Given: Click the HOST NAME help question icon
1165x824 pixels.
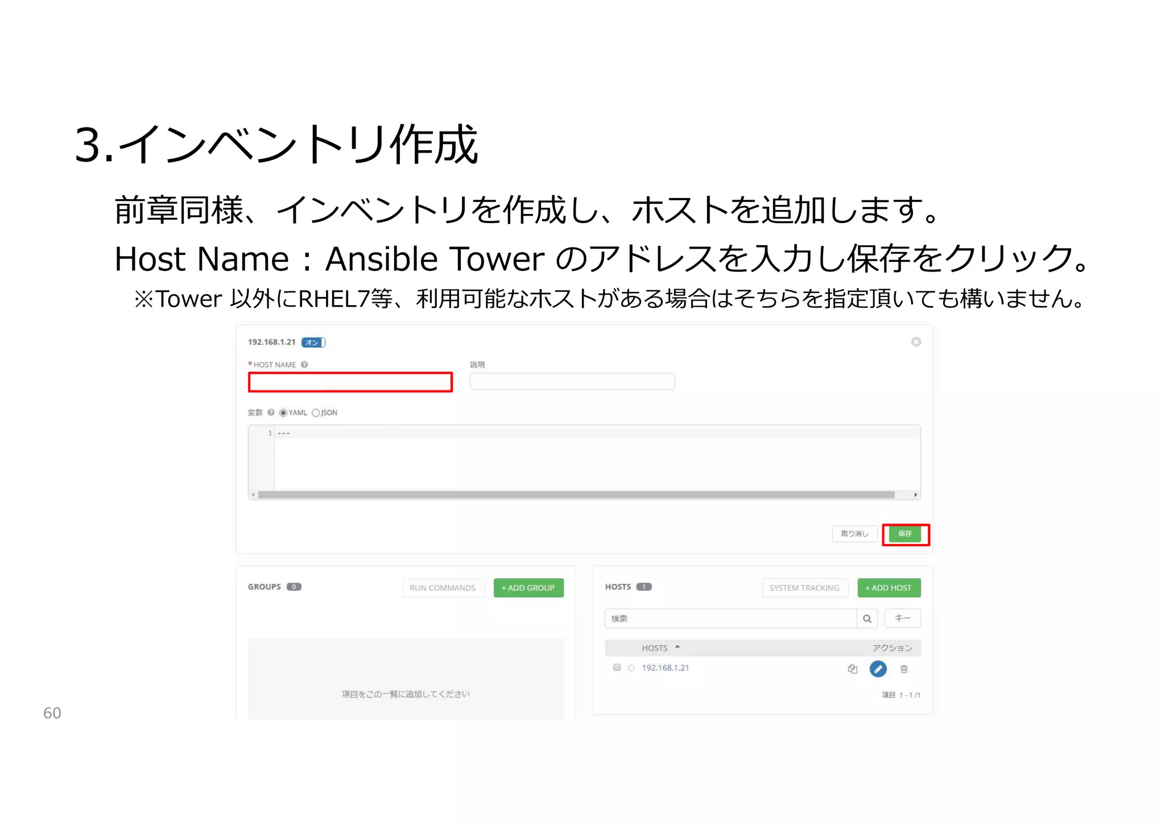Looking at the screenshot, I should coord(304,365).
